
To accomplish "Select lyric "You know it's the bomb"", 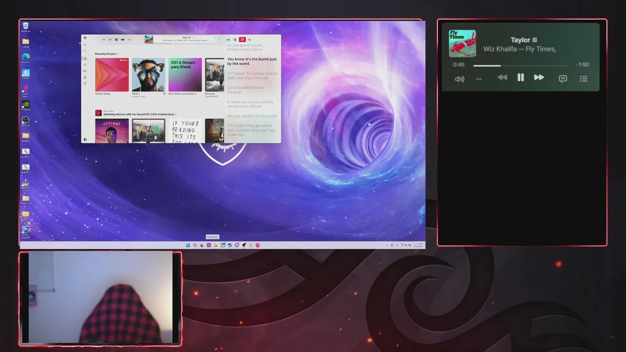I will 251,61.
